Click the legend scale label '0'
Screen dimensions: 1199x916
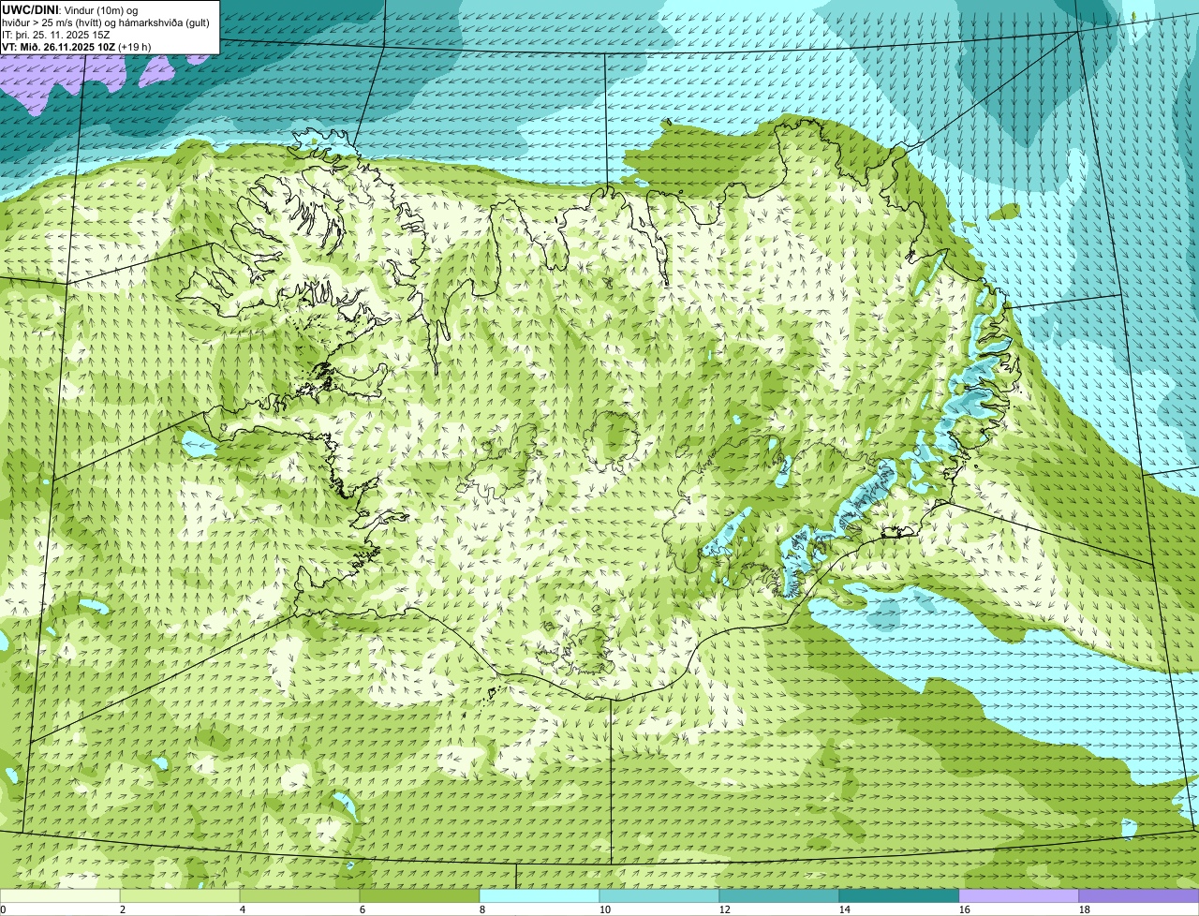(3, 909)
